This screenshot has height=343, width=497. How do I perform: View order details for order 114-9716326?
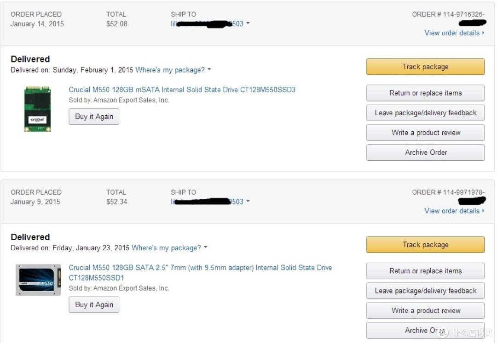454,33
